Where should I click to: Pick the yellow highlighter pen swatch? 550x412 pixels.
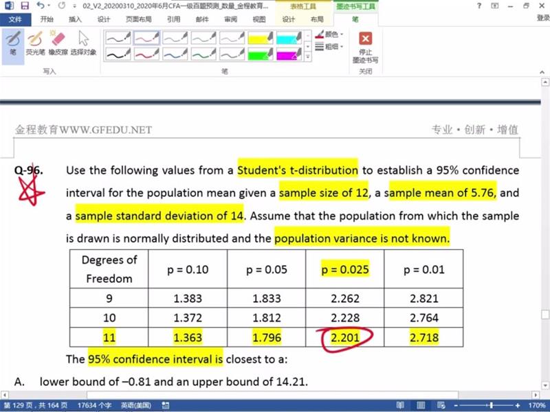[261, 37]
